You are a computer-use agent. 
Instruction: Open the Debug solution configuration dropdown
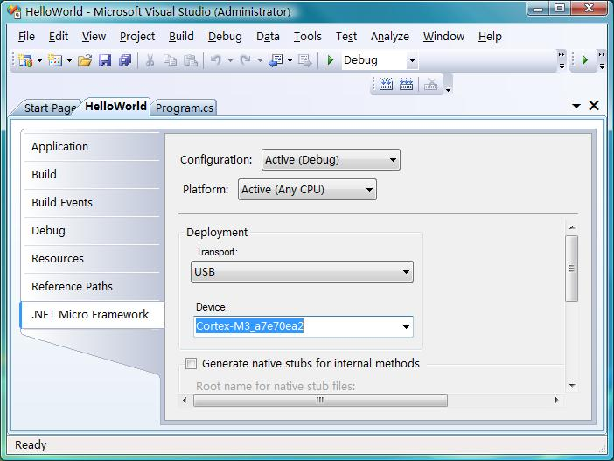coord(412,60)
